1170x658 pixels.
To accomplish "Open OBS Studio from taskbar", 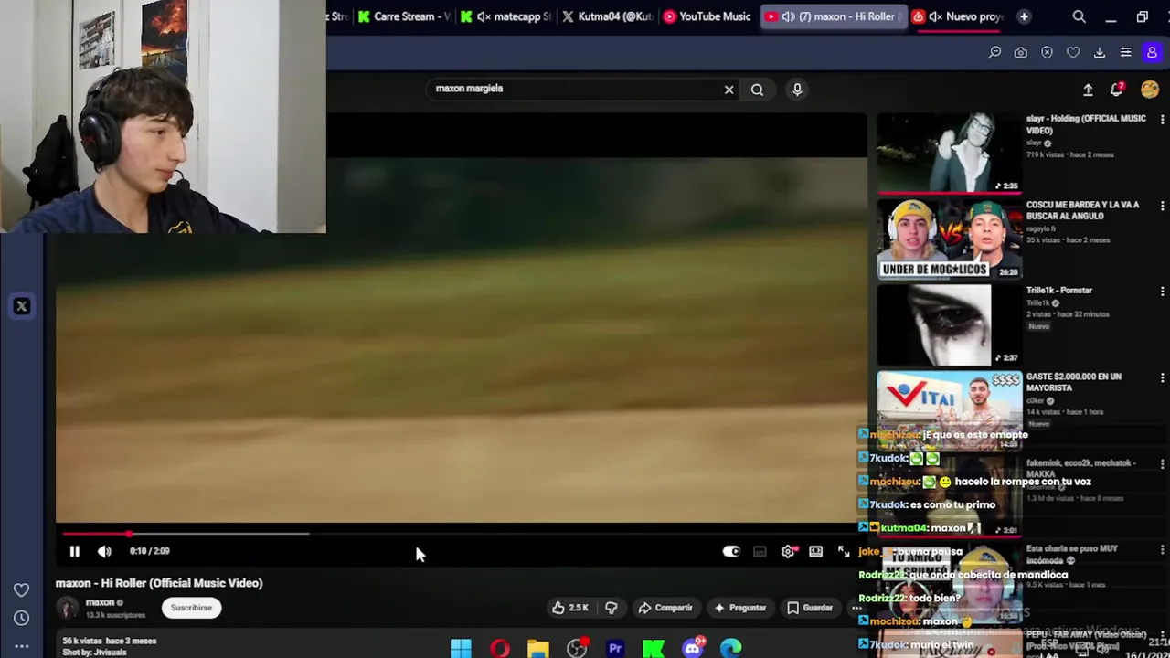I will pos(577,648).
